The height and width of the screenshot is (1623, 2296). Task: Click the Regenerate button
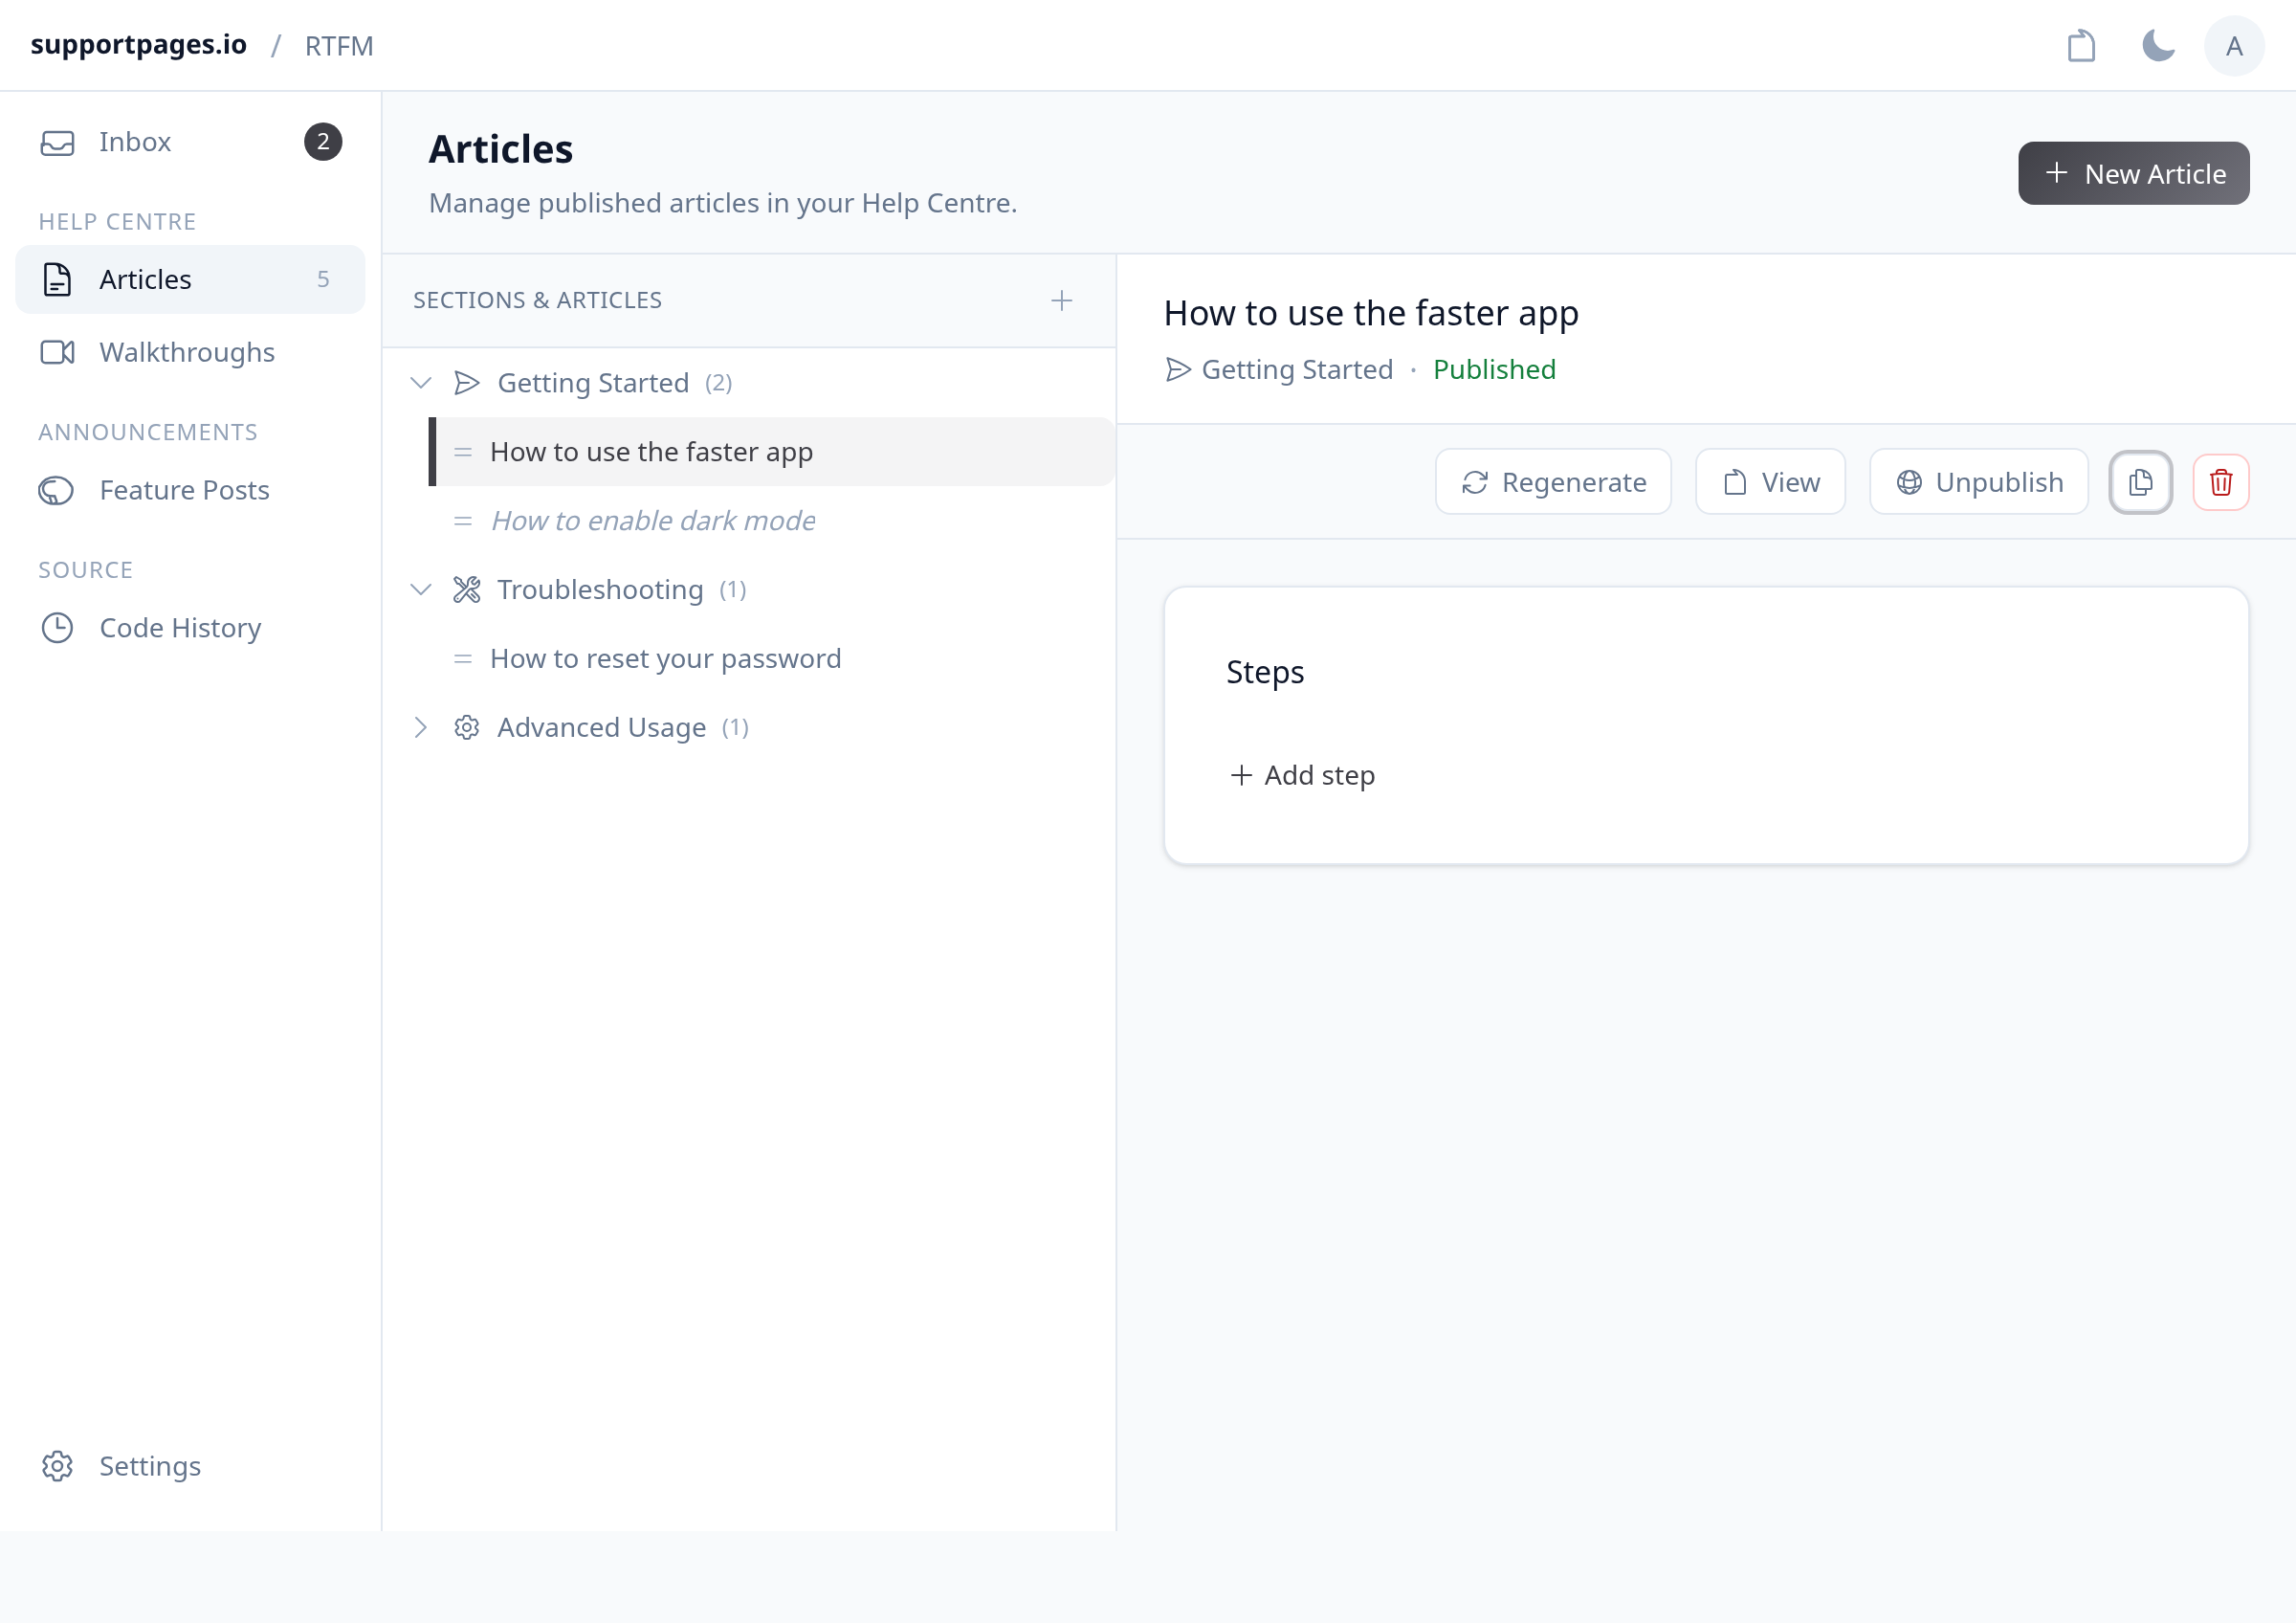(x=1553, y=482)
